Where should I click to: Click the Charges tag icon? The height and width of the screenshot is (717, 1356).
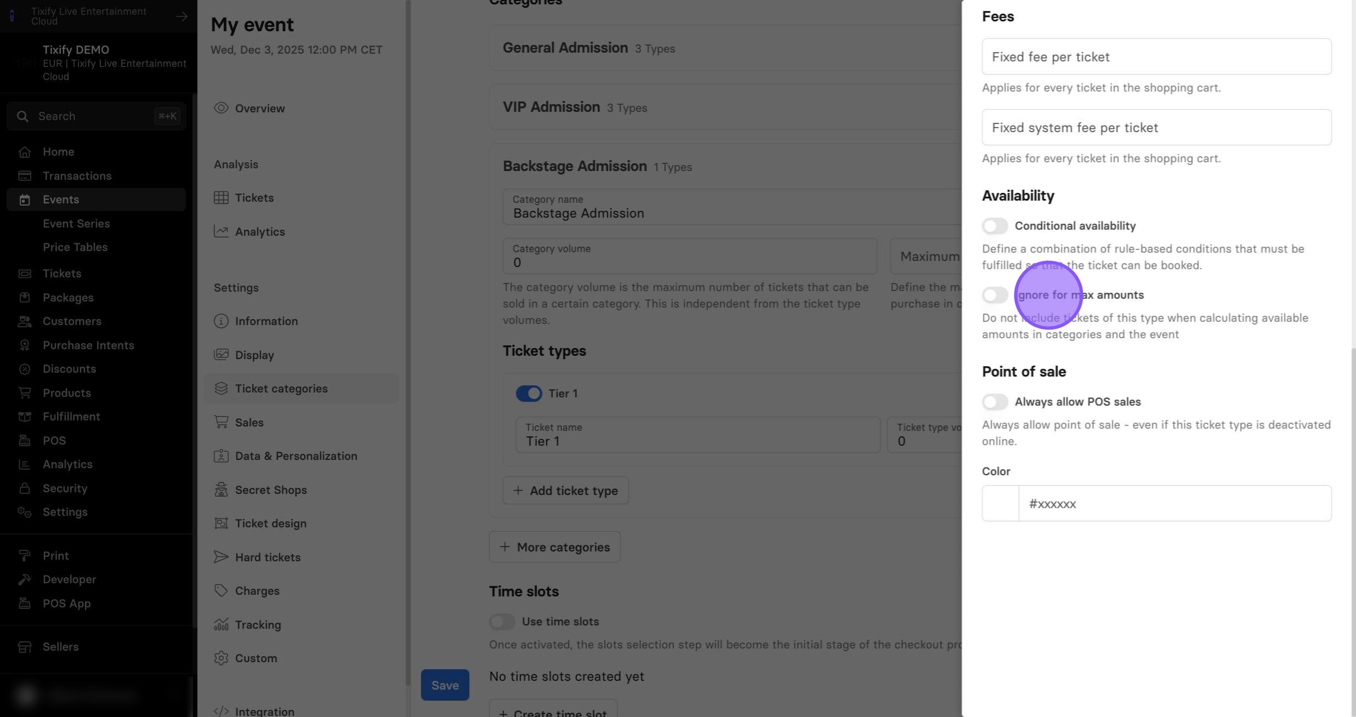221,591
